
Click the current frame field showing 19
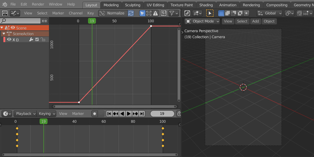(x=162, y=114)
